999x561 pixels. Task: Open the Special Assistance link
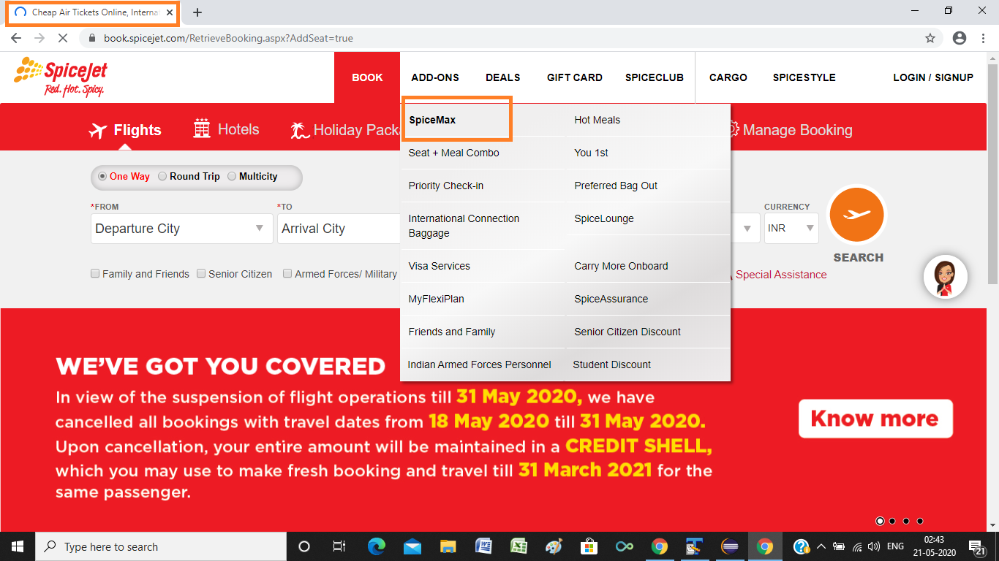click(x=781, y=275)
